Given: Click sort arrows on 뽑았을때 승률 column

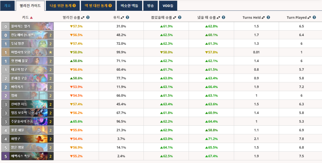Looking at the screenshot, I should coord(175,18).
